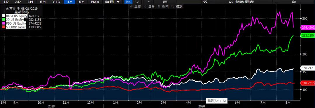Open the 每日 frequency dropdown
Viewport: 315px width, 108px height.
(112, 2)
